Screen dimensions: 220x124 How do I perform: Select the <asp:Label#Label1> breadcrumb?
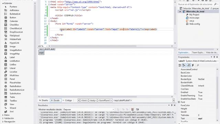(x=123, y=100)
